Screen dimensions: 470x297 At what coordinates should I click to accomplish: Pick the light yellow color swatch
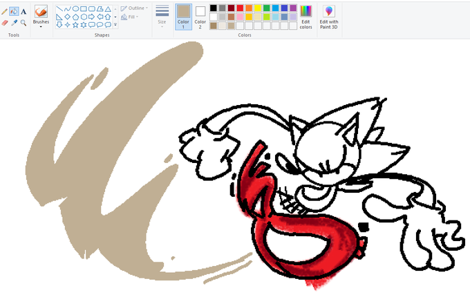click(258, 17)
